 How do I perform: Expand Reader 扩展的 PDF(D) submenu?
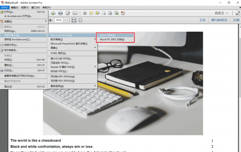(72, 67)
